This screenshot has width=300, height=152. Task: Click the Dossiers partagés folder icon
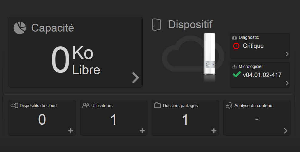(x=157, y=106)
